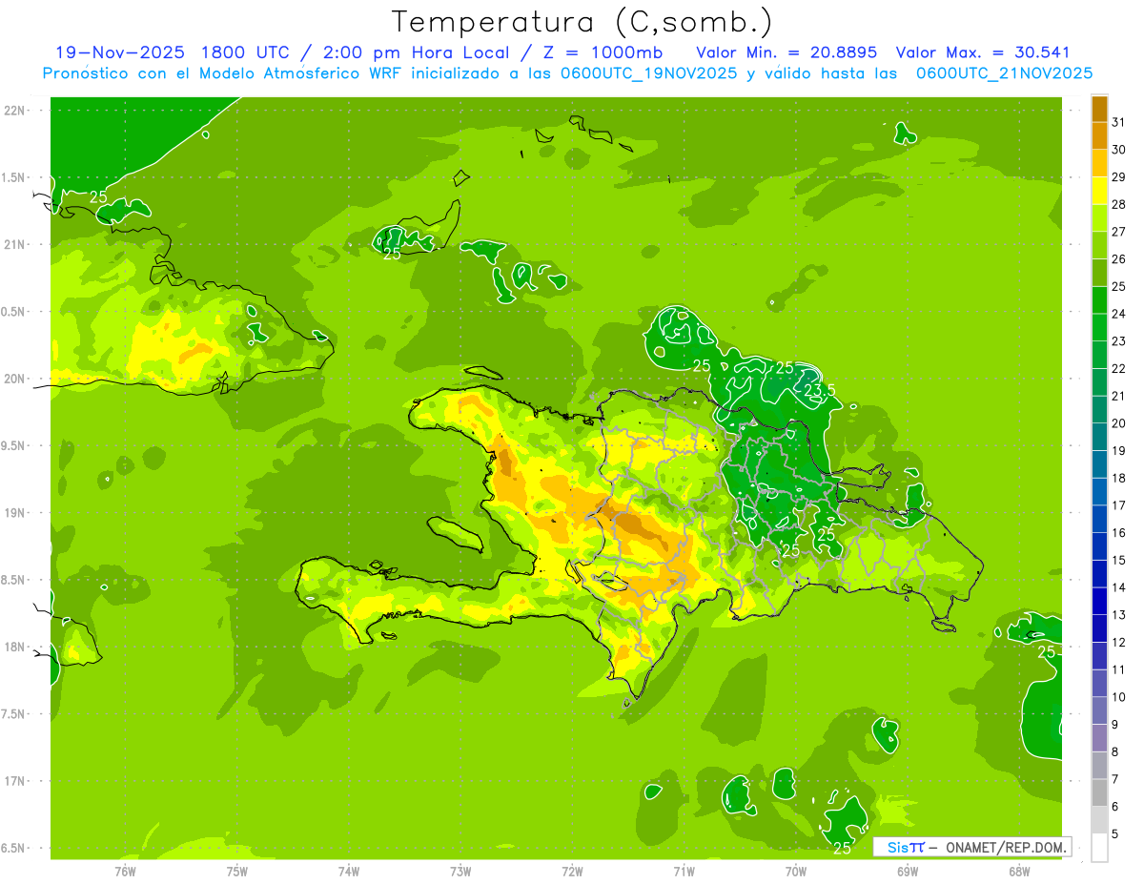Pick the green swatch between 23 and 24
Image resolution: width=1144 pixels, height=884 pixels.
click(x=1099, y=327)
